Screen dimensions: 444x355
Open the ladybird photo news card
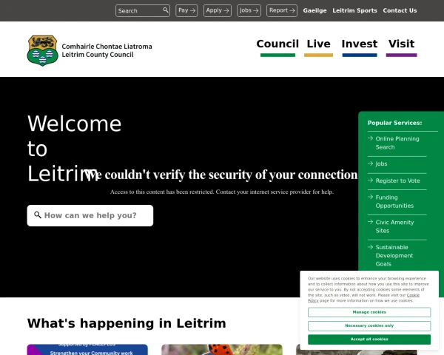click(x=222, y=350)
